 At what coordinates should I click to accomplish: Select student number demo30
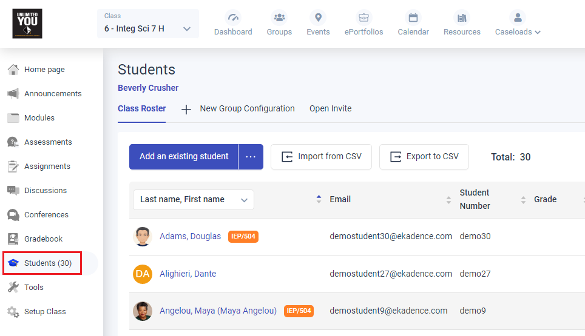[x=475, y=236]
